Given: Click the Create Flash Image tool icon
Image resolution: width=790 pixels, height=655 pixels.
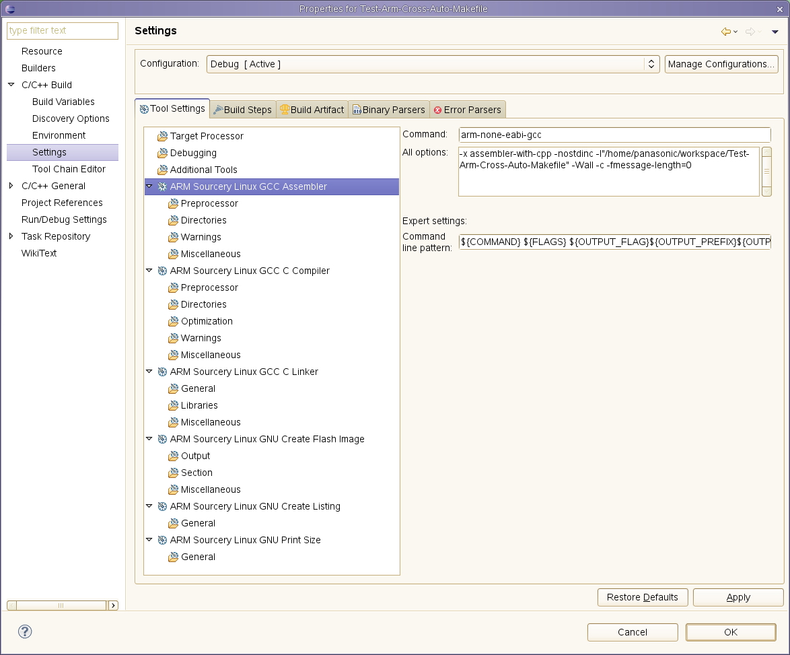Looking at the screenshot, I should 162,439.
